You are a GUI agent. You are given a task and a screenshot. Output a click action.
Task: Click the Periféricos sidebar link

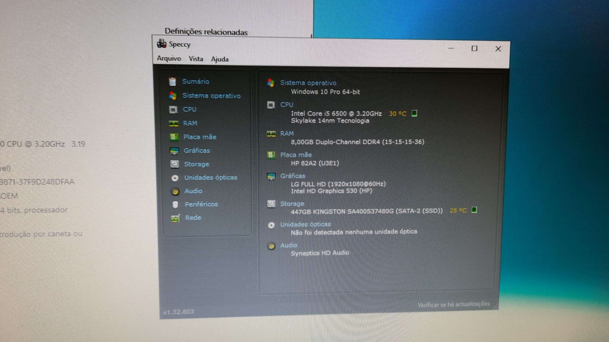[x=201, y=204]
